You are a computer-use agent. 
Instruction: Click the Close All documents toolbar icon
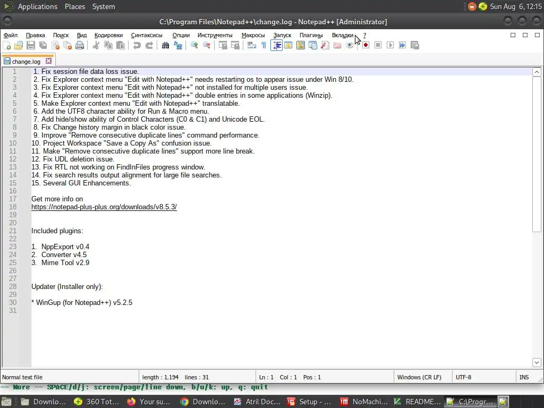click(67, 45)
